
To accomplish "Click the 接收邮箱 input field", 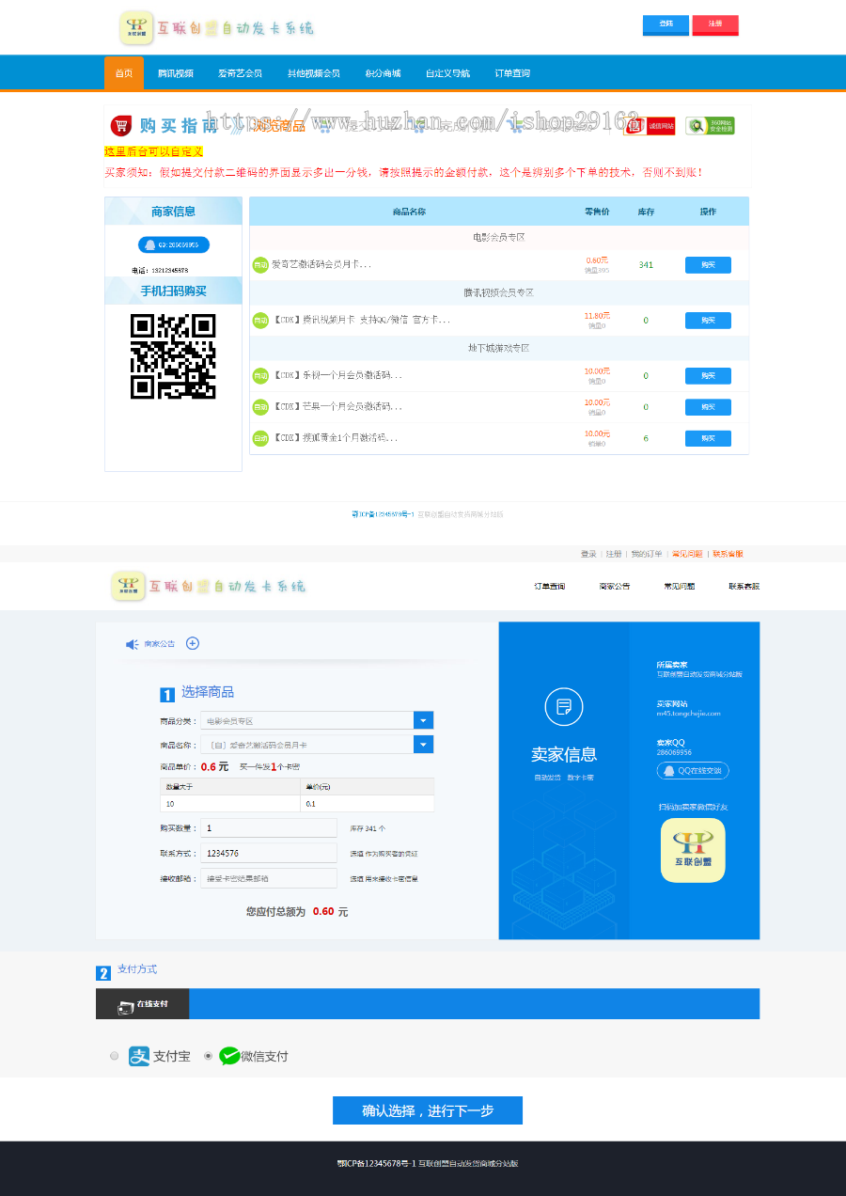I will point(269,878).
